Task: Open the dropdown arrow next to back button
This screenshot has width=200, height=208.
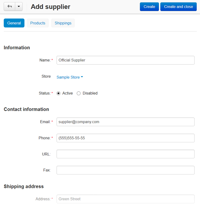Action: 19,6
